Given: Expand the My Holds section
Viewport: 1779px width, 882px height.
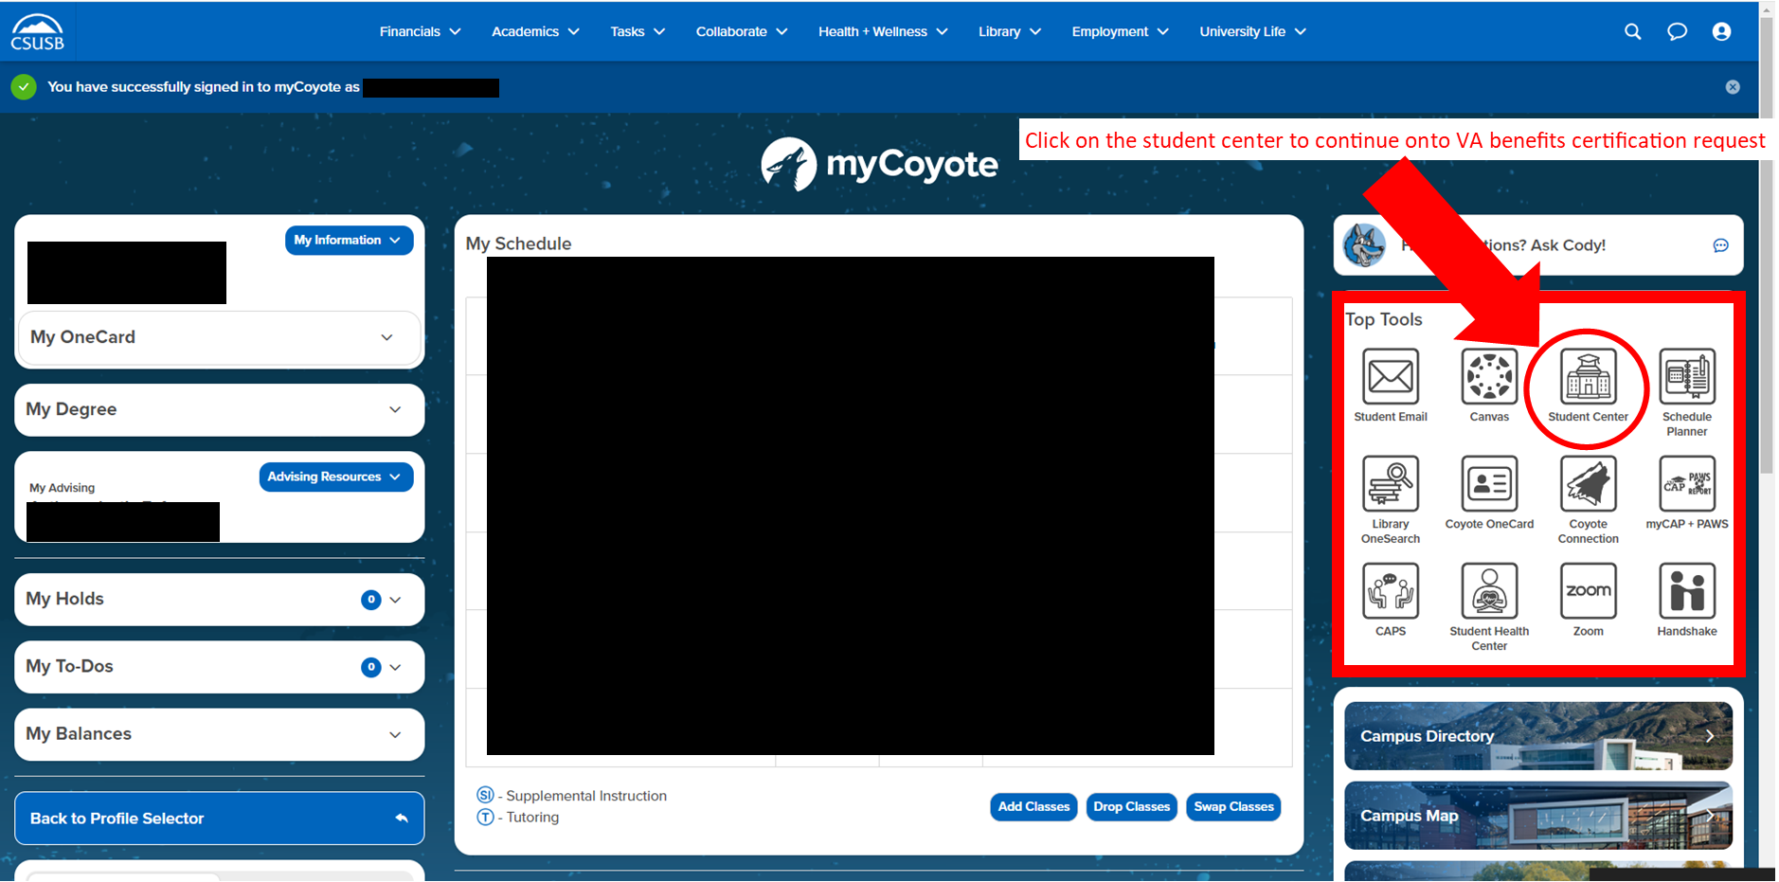Looking at the screenshot, I should pos(218,599).
